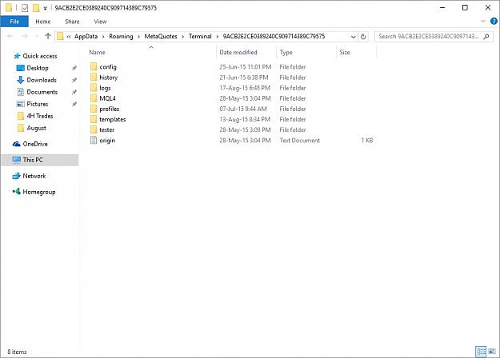Click the Documents icon in sidebar

(x=21, y=92)
